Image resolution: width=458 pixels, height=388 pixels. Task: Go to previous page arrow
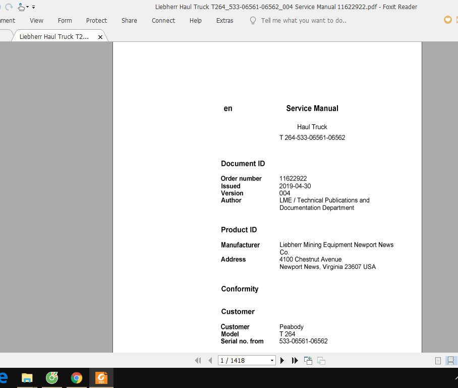pyautogui.click(x=210, y=361)
